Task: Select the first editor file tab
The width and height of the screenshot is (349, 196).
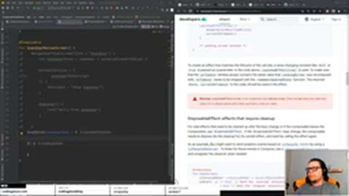Action: pos(18,22)
